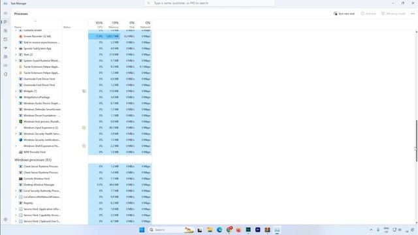
Task: Expand the Windows Shell Experience Host row
Action: point(16,146)
